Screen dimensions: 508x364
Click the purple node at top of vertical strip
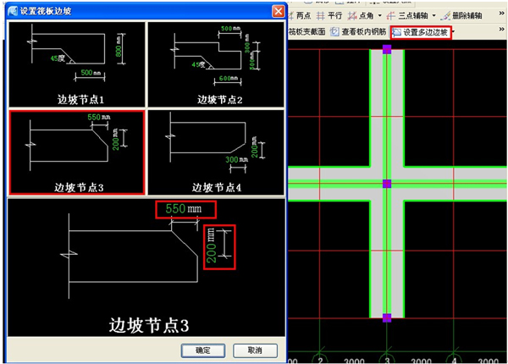tap(387, 49)
